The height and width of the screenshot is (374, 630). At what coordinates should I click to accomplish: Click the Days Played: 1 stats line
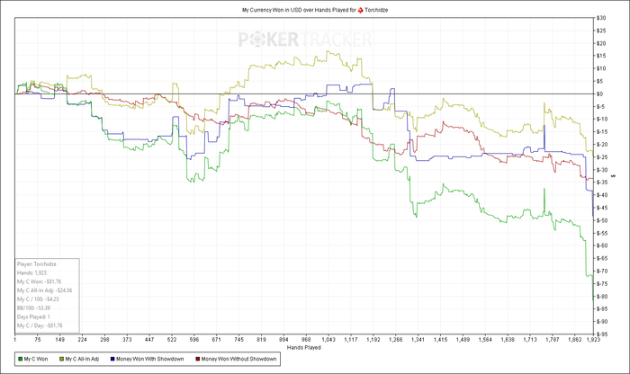(x=33, y=317)
